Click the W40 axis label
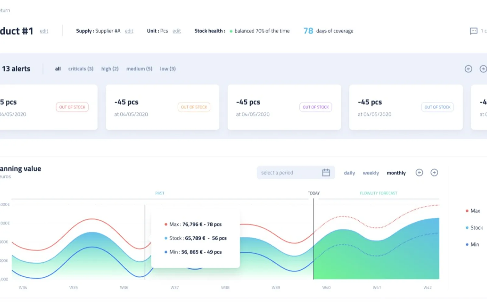 tap(326, 288)
